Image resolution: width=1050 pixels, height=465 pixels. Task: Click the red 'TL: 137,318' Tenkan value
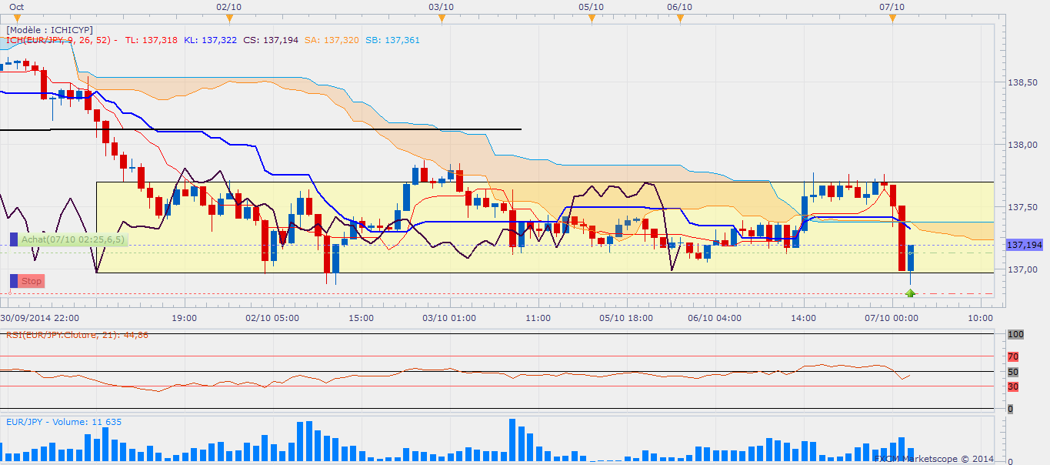point(152,40)
